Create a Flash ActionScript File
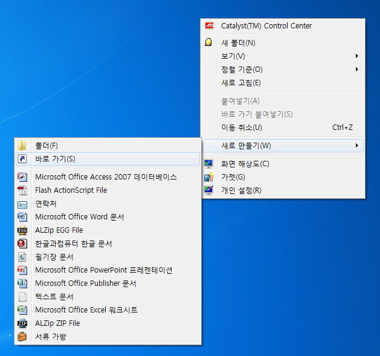Viewport: 380px width, 356px height. tap(108, 190)
